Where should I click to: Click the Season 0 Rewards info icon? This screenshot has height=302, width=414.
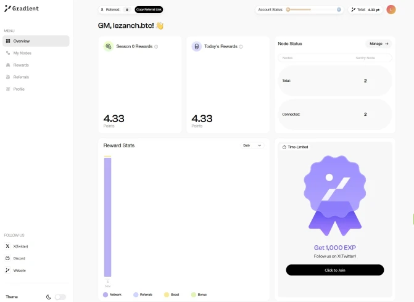(156, 47)
